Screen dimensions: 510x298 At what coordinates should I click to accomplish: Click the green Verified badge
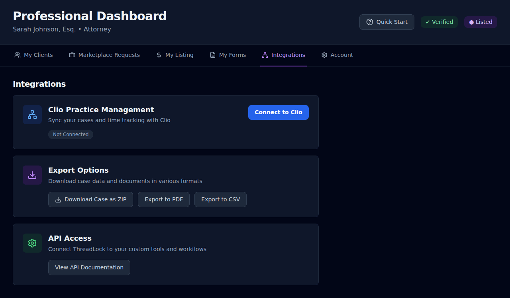(x=439, y=22)
